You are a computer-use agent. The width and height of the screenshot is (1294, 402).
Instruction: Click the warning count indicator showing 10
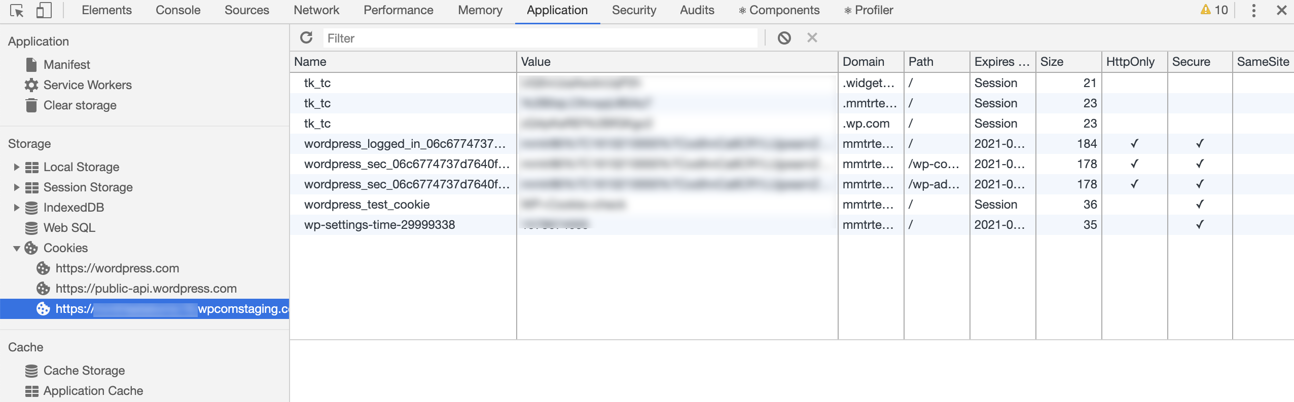pyautogui.click(x=1214, y=10)
